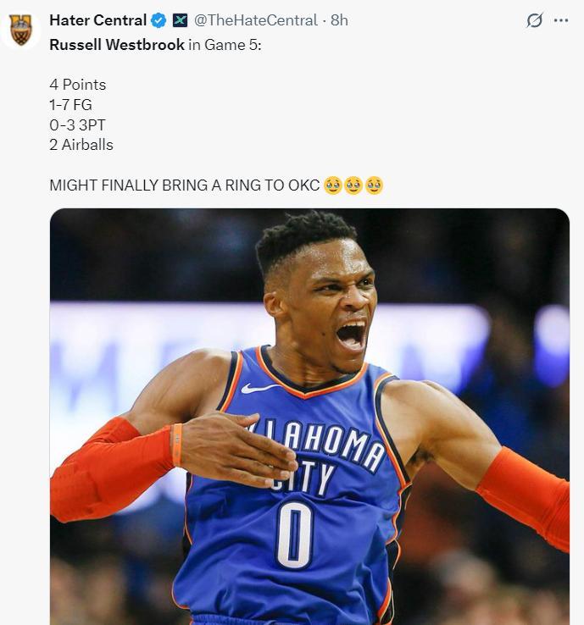Click the middle teary-eyed emoji

pyautogui.click(x=353, y=185)
